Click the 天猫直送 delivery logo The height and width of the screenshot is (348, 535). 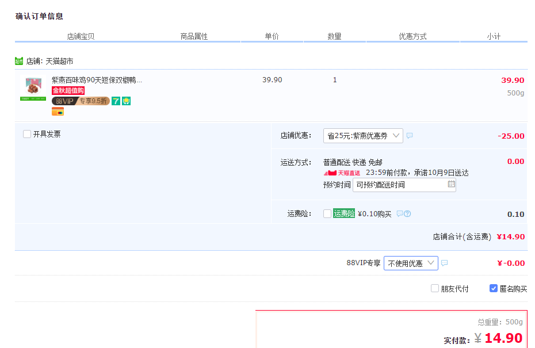(342, 173)
